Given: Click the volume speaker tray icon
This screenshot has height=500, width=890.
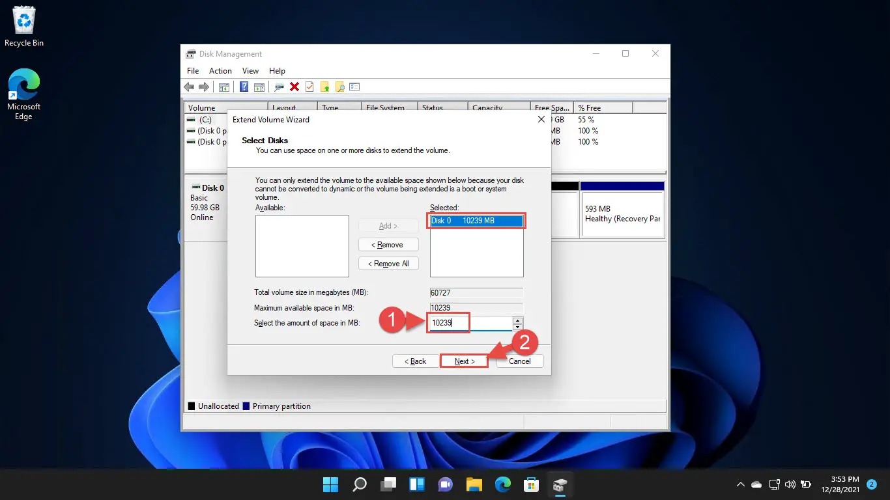Looking at the screenshot, I should (790, 484).
